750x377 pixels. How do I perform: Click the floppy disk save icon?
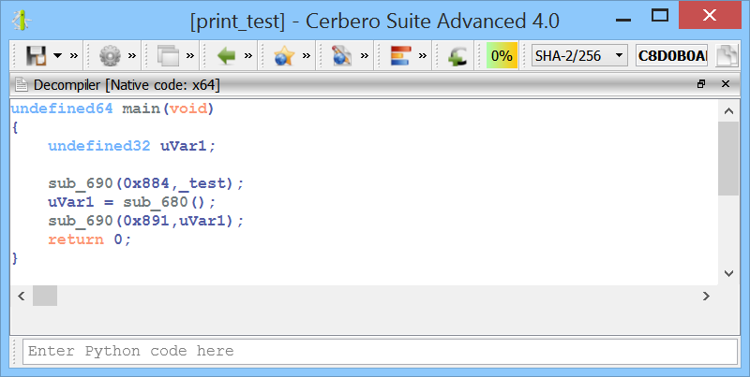point(36,56)
